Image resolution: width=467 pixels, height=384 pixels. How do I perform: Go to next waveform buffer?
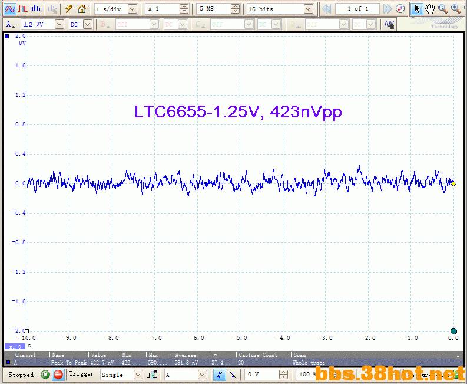[387, 9]
